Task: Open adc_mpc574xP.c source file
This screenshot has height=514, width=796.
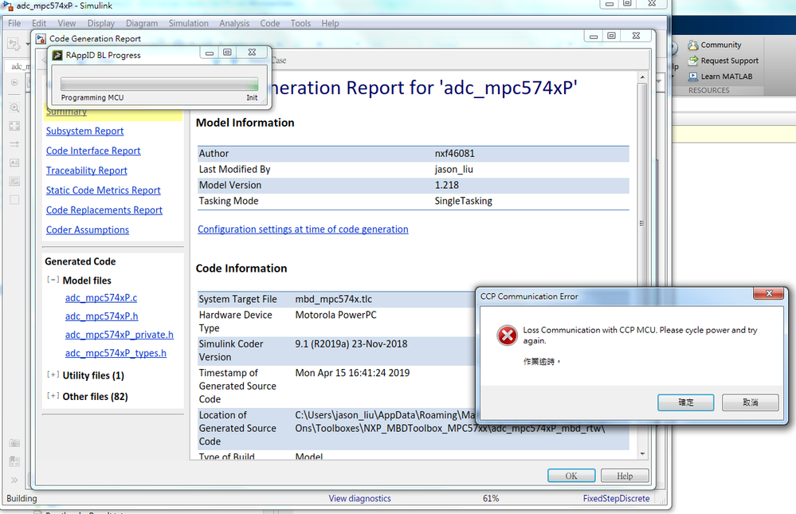Action: [101, 297]
